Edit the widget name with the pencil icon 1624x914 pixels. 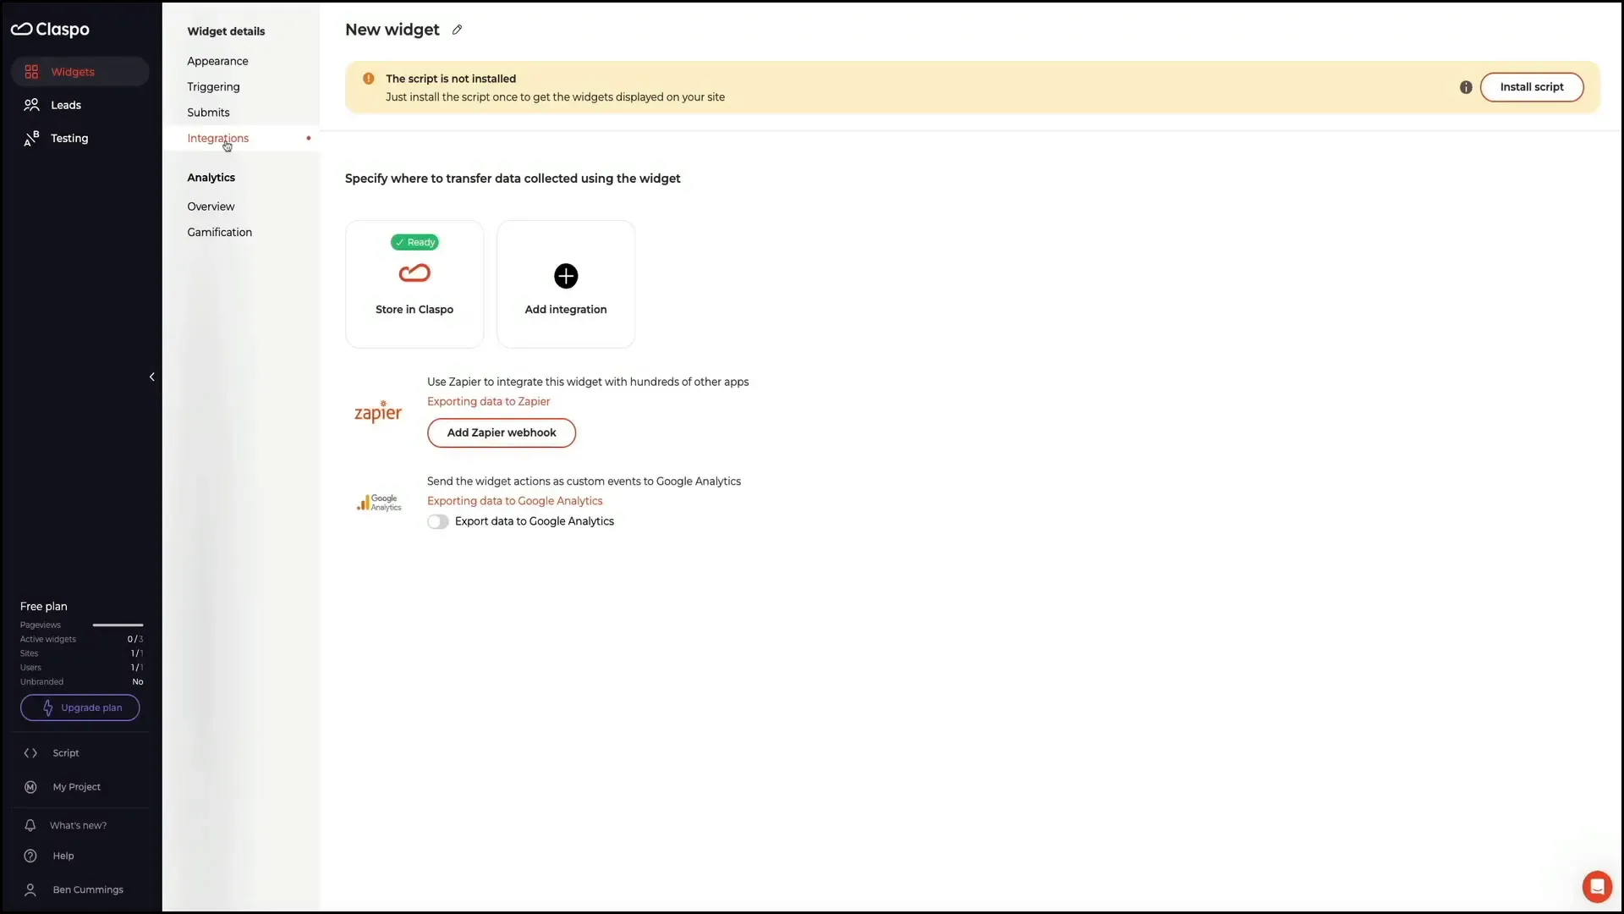[457, 30]
